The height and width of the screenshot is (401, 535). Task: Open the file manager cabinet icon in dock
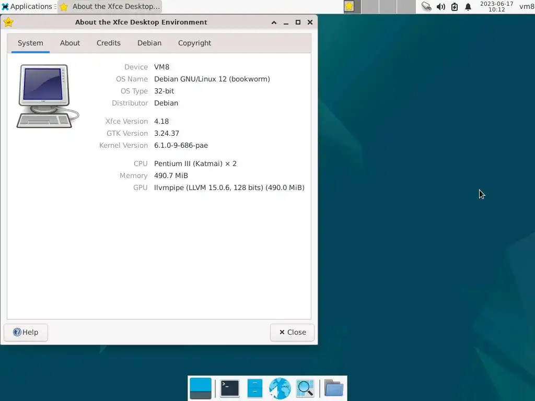point(255,388)
